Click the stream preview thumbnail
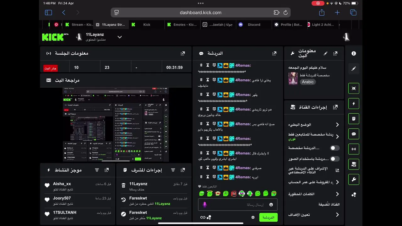Viewport: 402px width, 226px height. pos(116,125)
